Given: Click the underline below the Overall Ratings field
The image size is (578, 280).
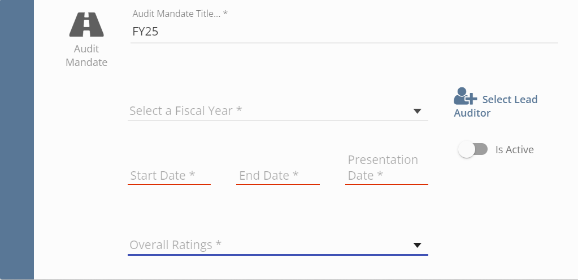Looking at the screenshot, I should pos(277,255).
